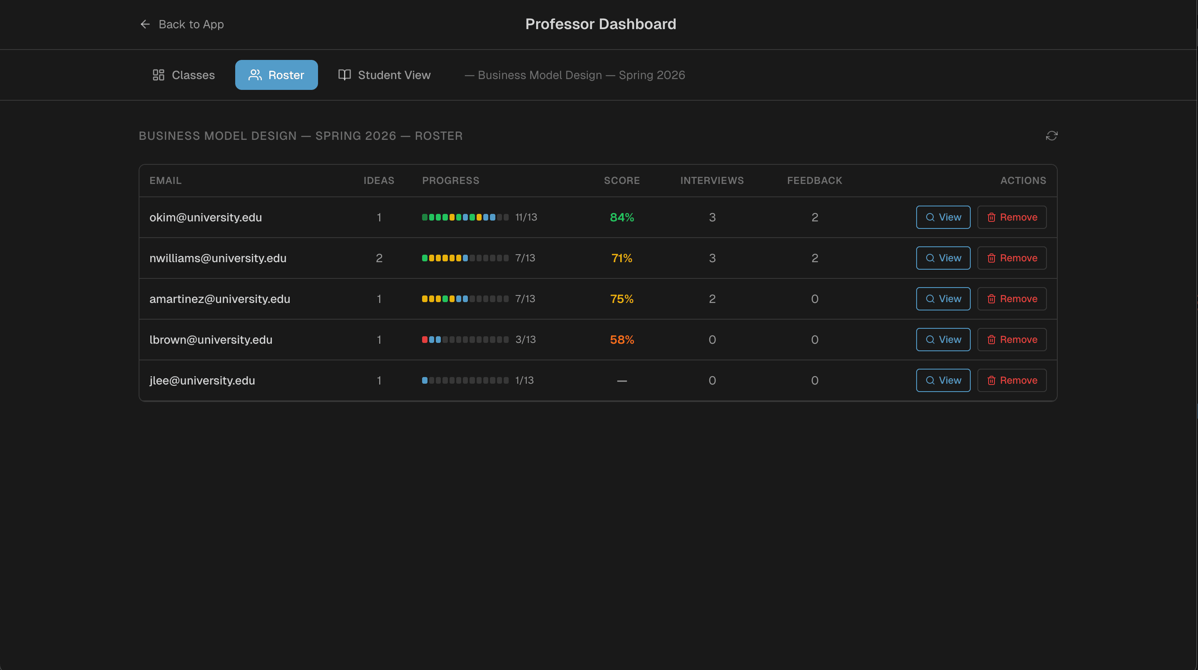Select okim@university.edu email text
The image size is (1198, 670).
pos(206,217)
